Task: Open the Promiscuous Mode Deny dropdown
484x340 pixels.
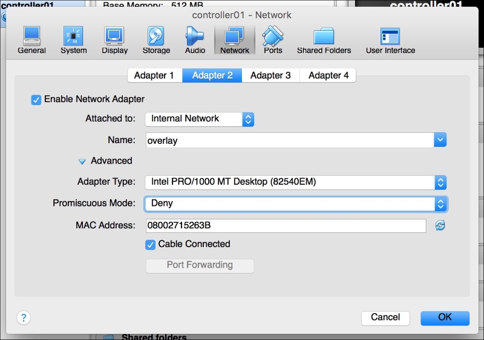Action: tap(296, 204)
